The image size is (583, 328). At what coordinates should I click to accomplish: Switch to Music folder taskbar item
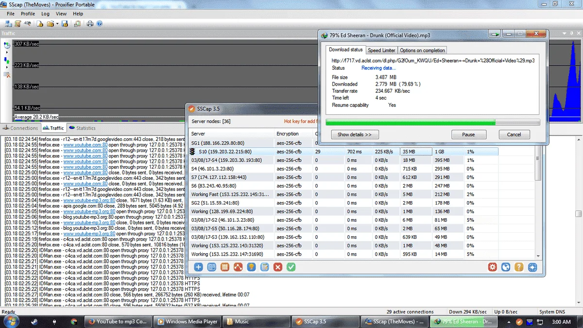tap(256, 322)
